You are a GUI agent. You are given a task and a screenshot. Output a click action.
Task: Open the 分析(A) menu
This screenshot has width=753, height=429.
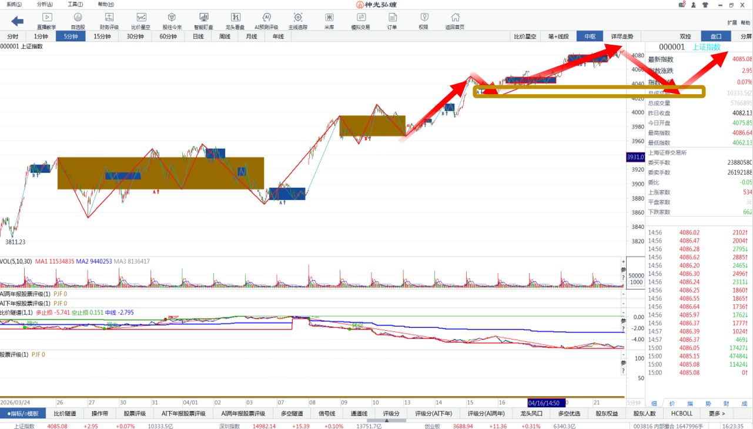45,5
